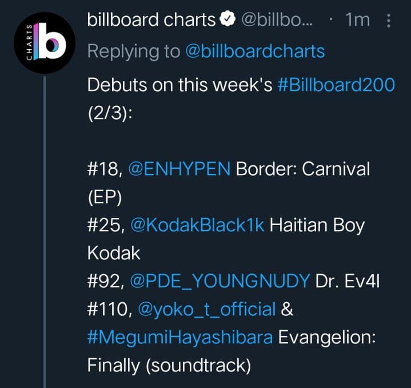
Task: Click the "Dr. Ev4l" album title
Action: [x=348, y=281]
